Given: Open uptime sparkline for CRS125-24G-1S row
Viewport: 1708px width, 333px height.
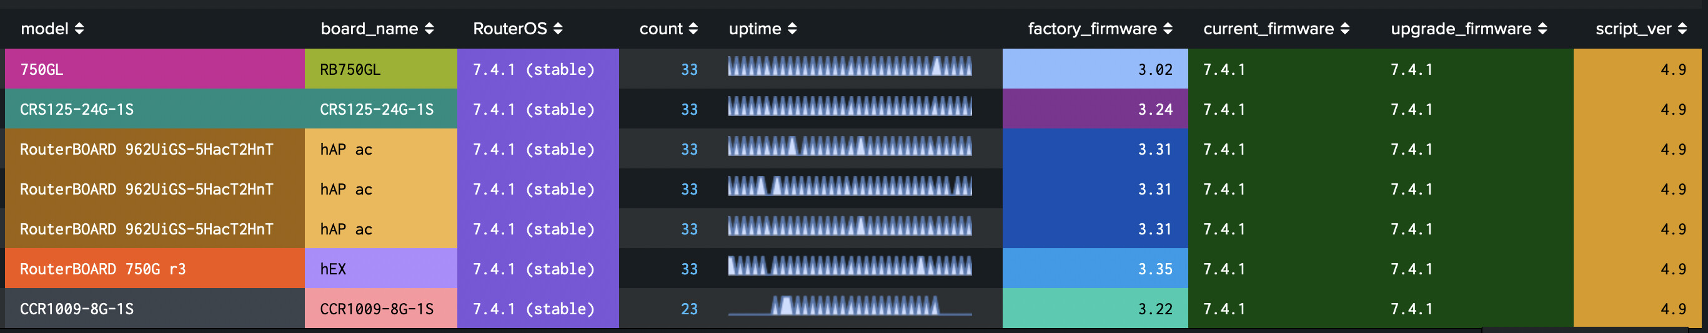Looking at the screenshot, I should tap(850, 106).
